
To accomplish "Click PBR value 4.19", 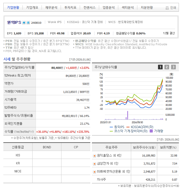I will (x=106, y=33).
